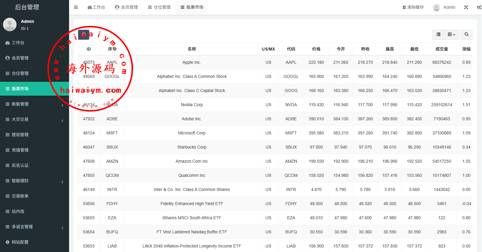Click the fullscreen toggle icon in header
The image size is (482, 252).
(466, 7)
